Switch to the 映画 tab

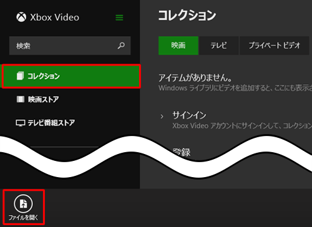[x=178, y=46]
